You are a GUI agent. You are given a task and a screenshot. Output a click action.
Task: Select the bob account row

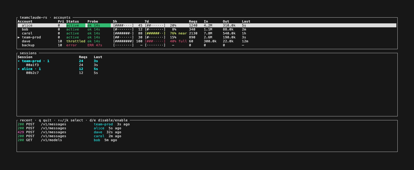[207, 29]
